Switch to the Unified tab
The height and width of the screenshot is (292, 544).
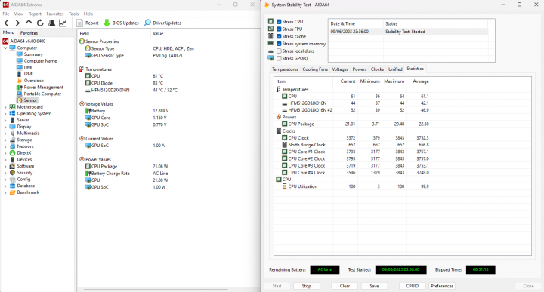tap(395, 69)
